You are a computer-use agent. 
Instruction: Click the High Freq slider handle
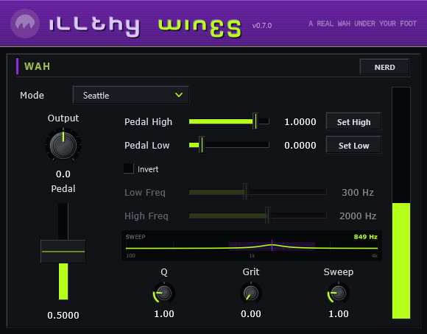(x=268, y=216)
